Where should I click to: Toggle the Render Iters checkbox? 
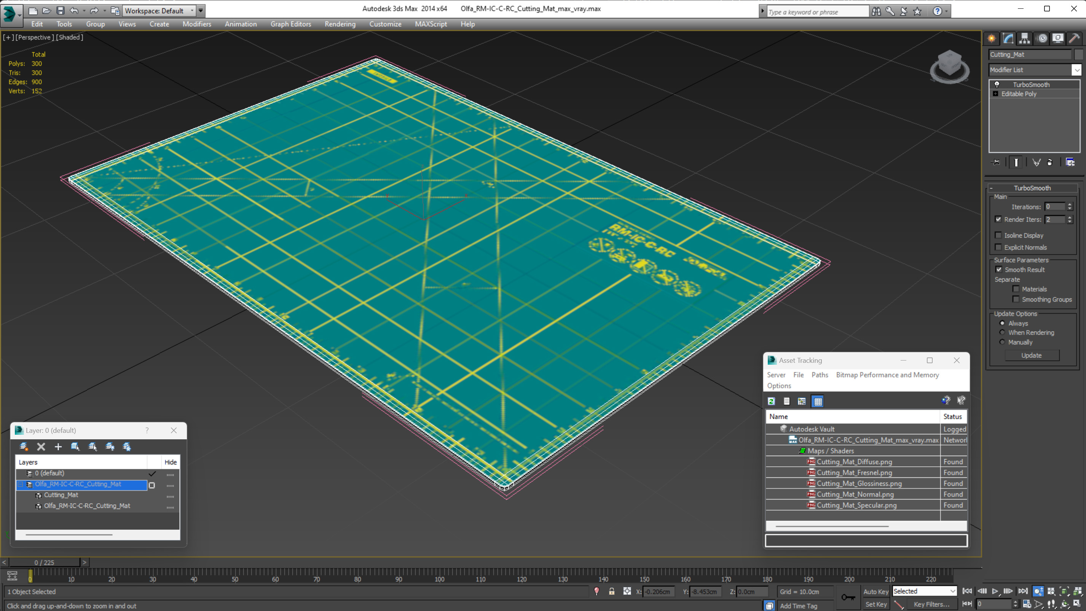998,219
